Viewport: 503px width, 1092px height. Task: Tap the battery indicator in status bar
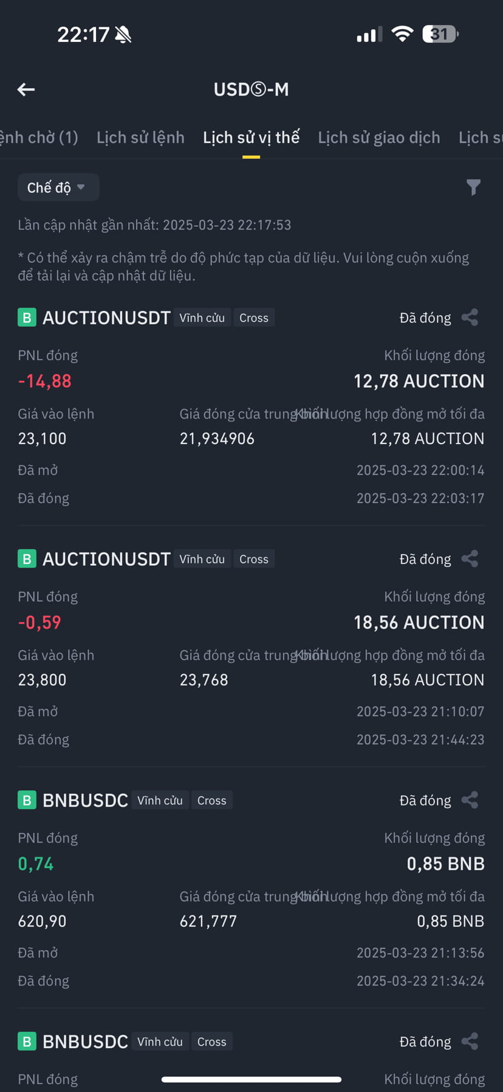point(440,34)
